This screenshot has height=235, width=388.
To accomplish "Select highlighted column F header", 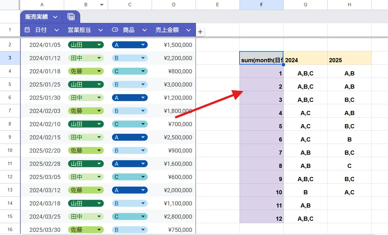I will (261, 5).
